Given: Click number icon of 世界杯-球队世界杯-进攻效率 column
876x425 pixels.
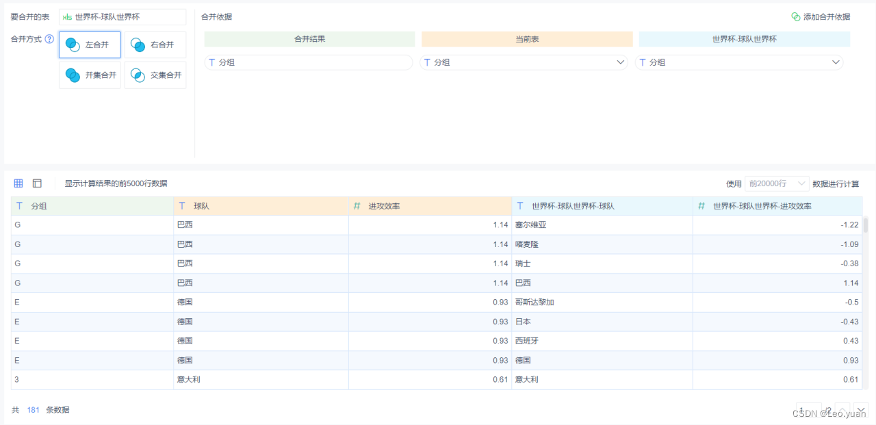Looking at the screenshot, I should pos(701,206).
